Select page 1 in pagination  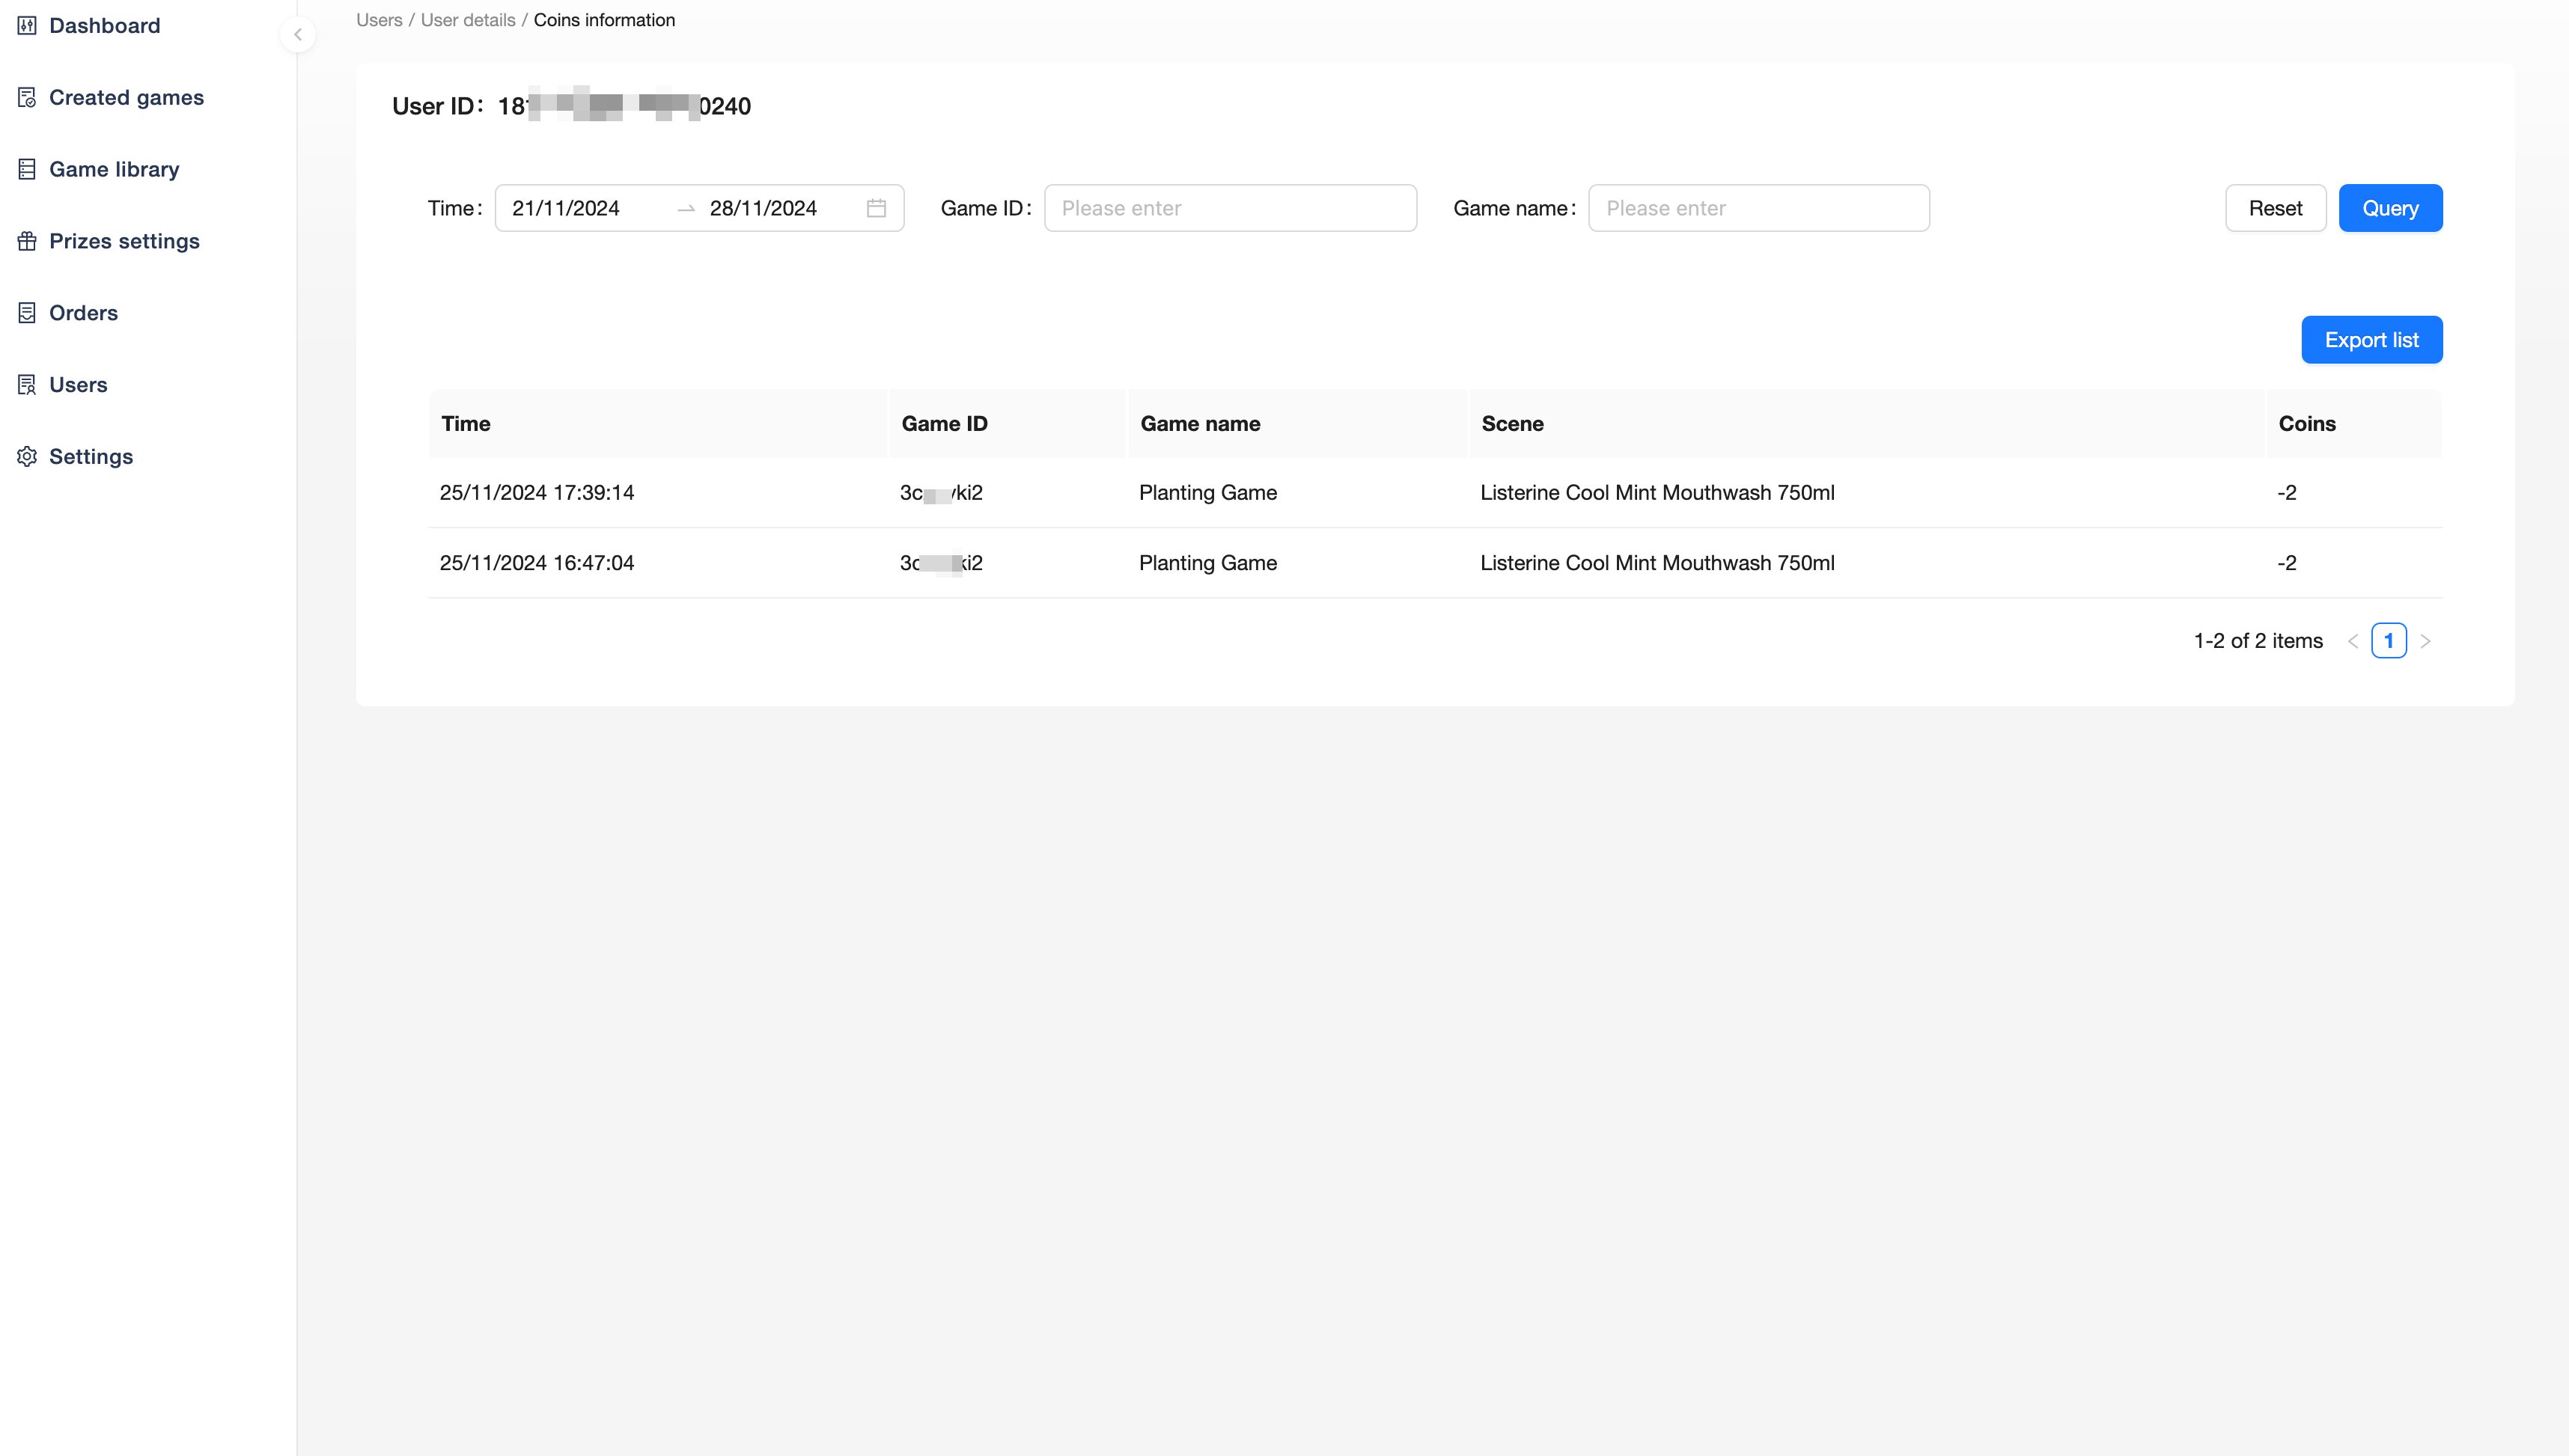(2389, 641)
